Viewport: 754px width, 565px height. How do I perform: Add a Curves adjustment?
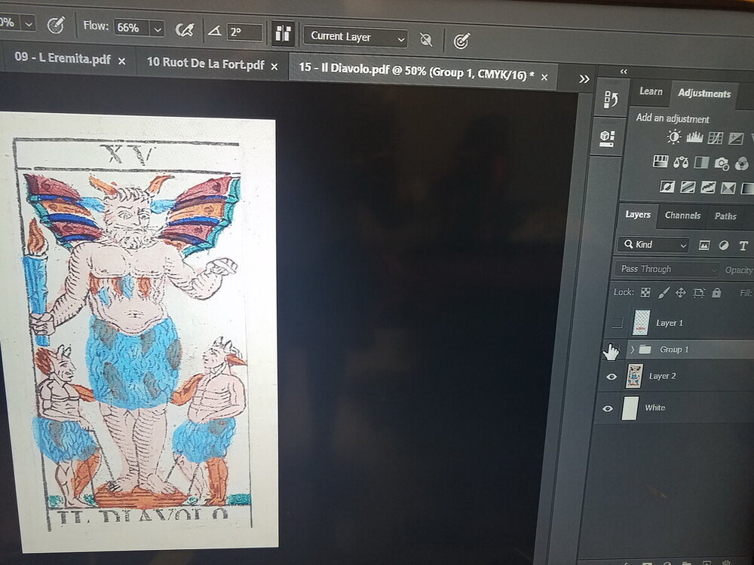pyautogui.click(x=716, y=138)
